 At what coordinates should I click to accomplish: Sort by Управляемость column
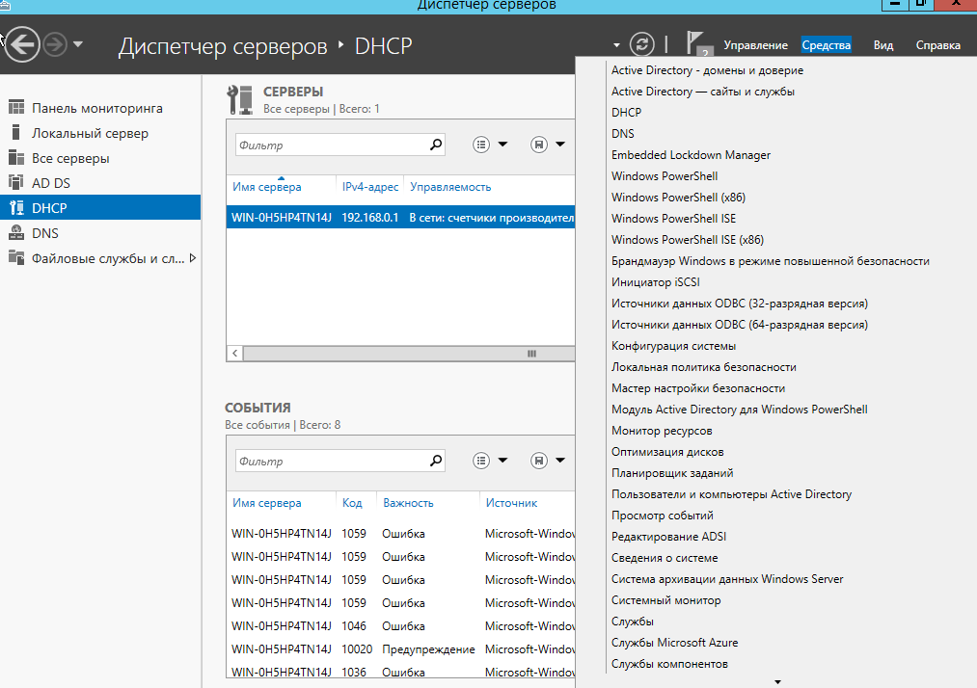tap(450, 187)
